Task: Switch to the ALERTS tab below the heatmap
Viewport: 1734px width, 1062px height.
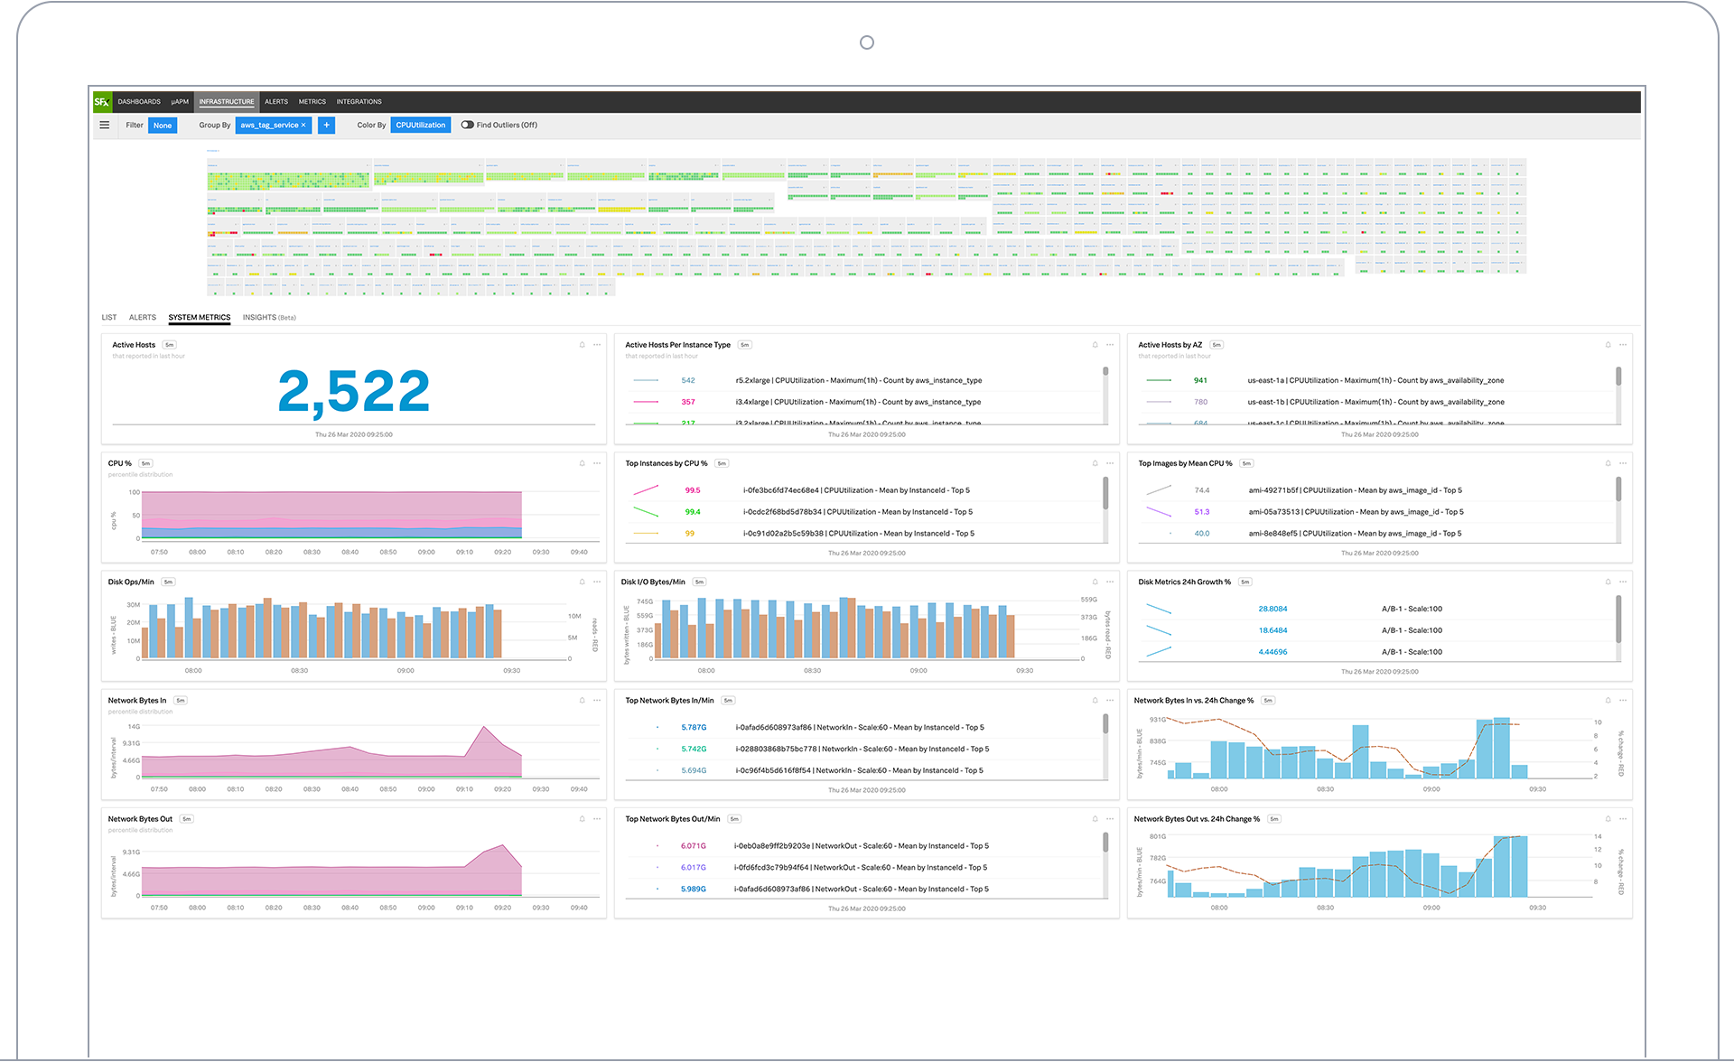Action: (143, 318)
